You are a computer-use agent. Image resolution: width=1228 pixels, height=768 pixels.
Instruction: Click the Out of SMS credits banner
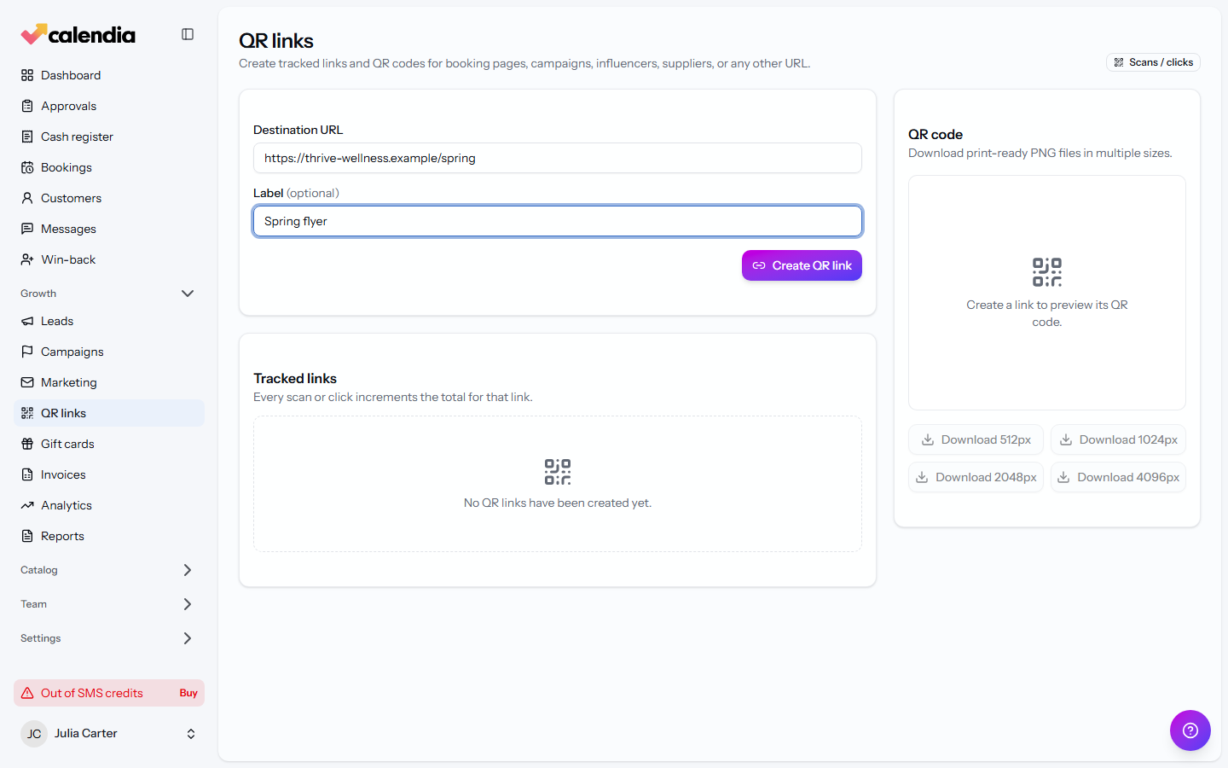(x=109, y=693)
